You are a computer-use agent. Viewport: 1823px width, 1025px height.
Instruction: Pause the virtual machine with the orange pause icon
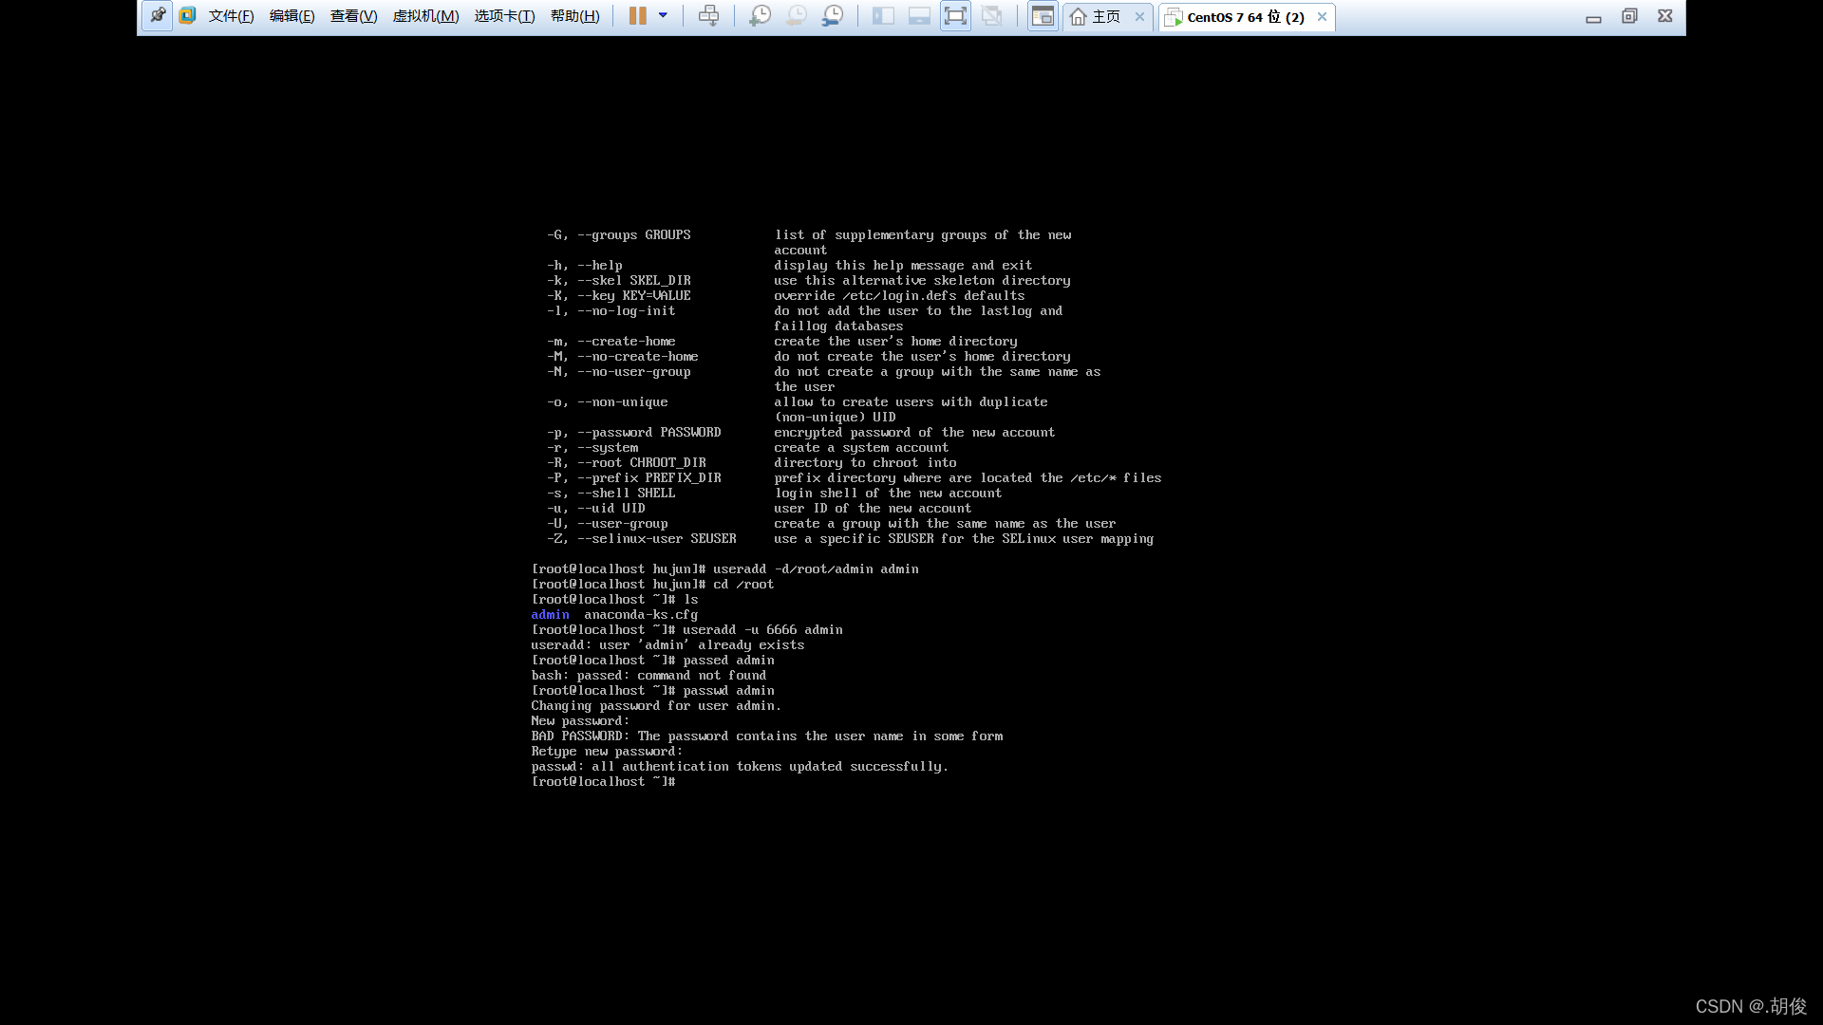coord(637,15)
